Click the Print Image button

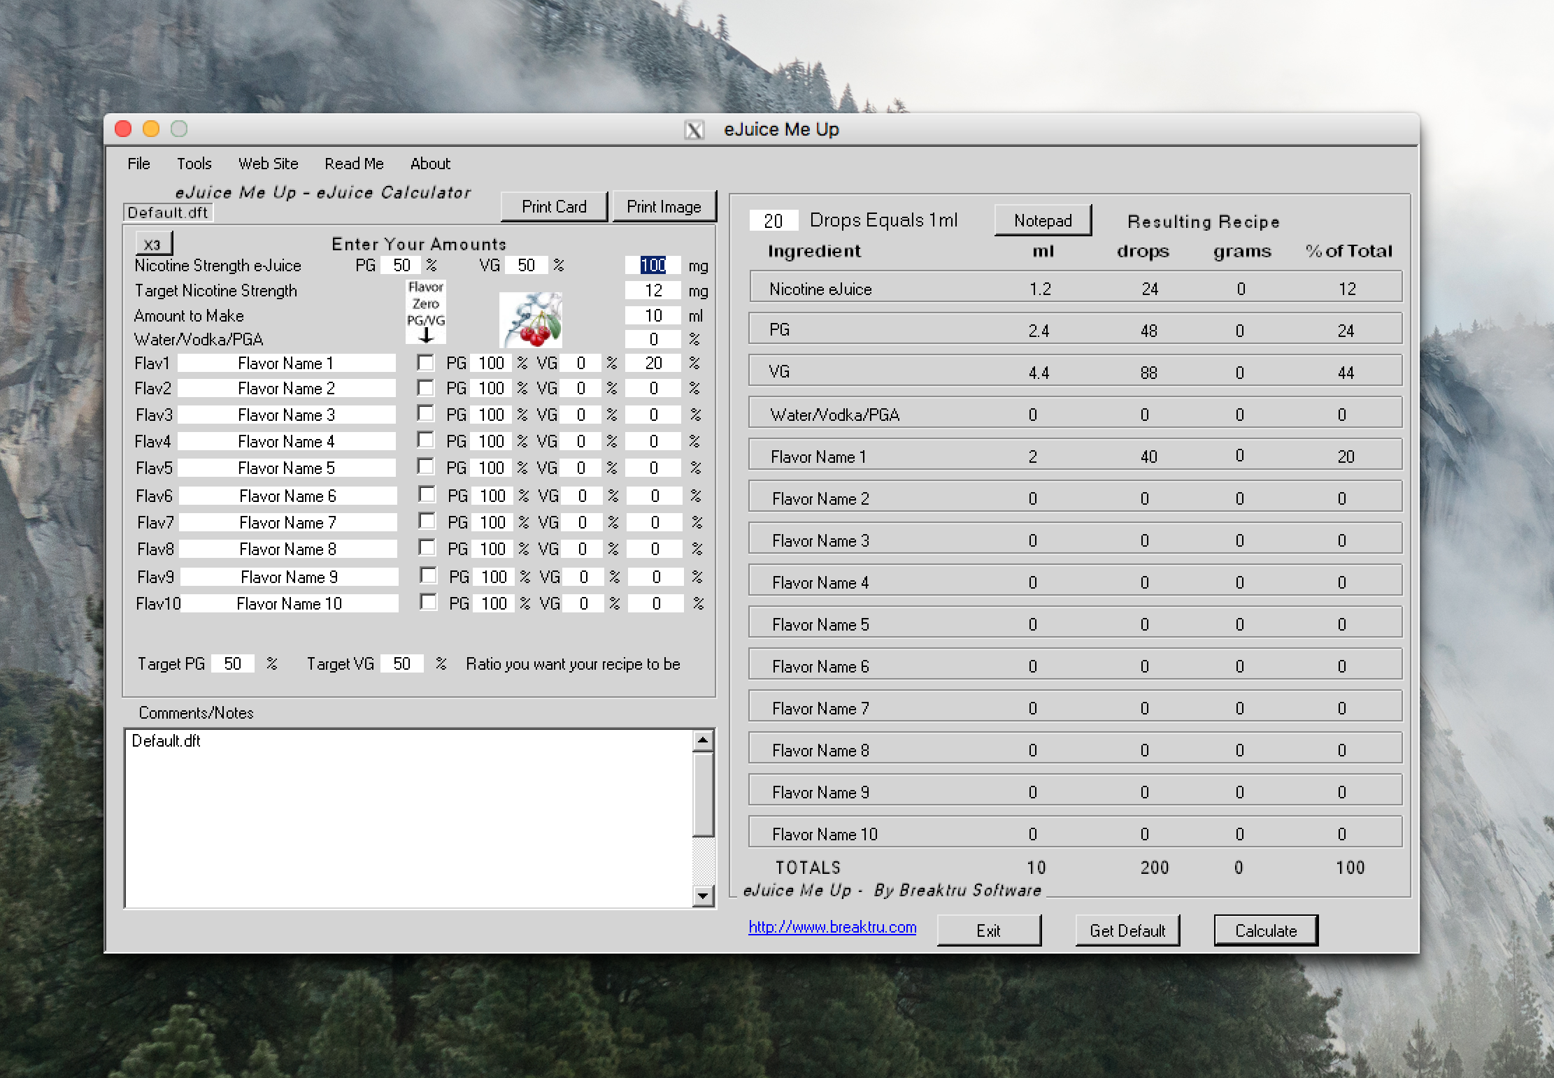click(x=664, y=207)
